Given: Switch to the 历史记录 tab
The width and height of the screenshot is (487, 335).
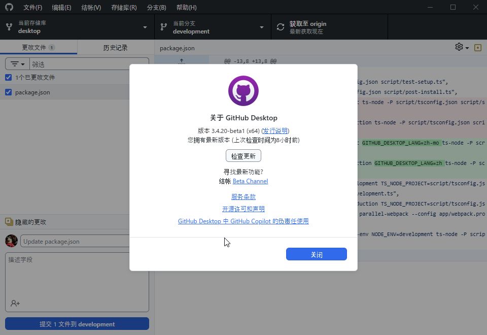Looking at the screenshot, I should point(116,48).
